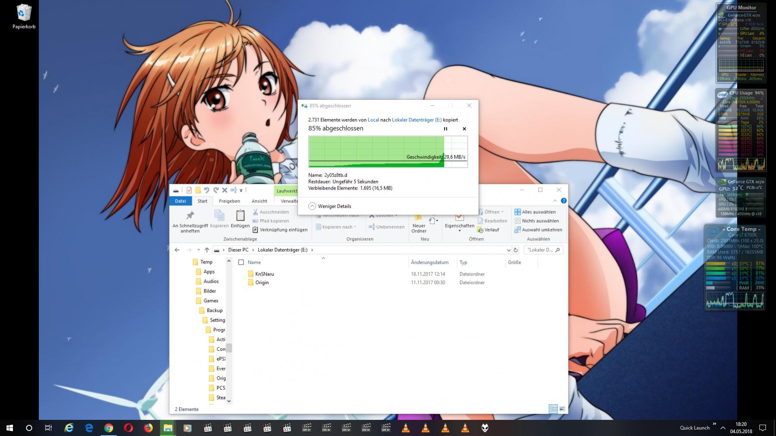The width and height of the screenshot is (776, 436).
Task: Open Firefox from the taskbar
Action: (x=148, y=428)
